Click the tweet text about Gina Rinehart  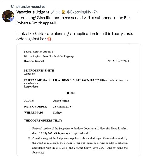click(74, 20)
